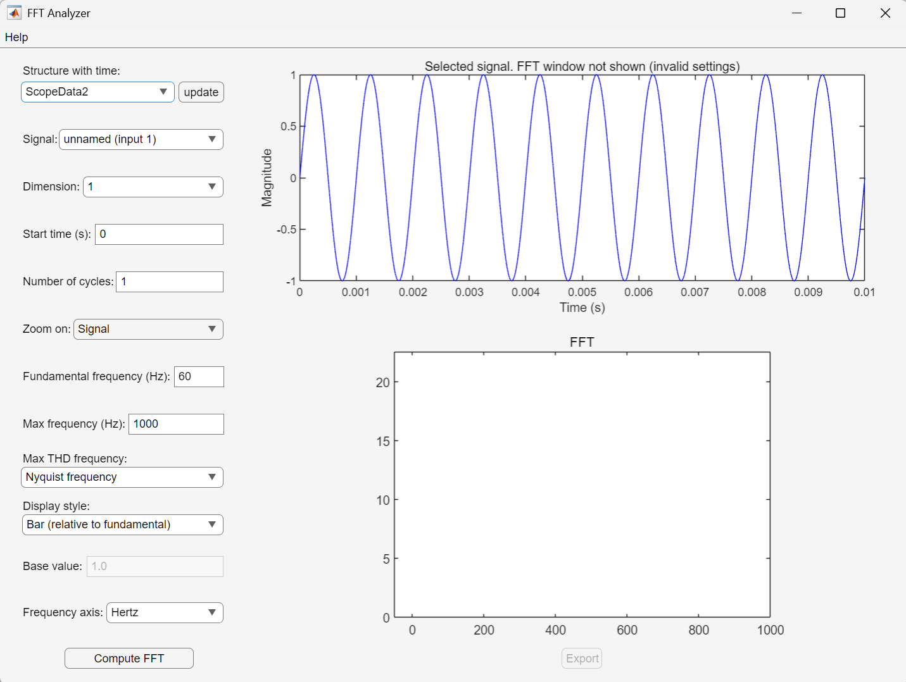
Task: Click the Display style label
Action: click(x=56, y=506)
